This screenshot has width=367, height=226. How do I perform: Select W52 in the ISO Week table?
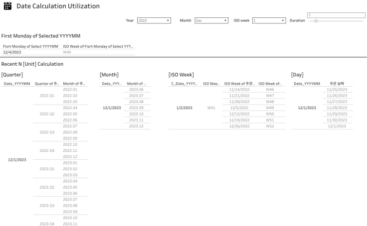pos(270,126)
